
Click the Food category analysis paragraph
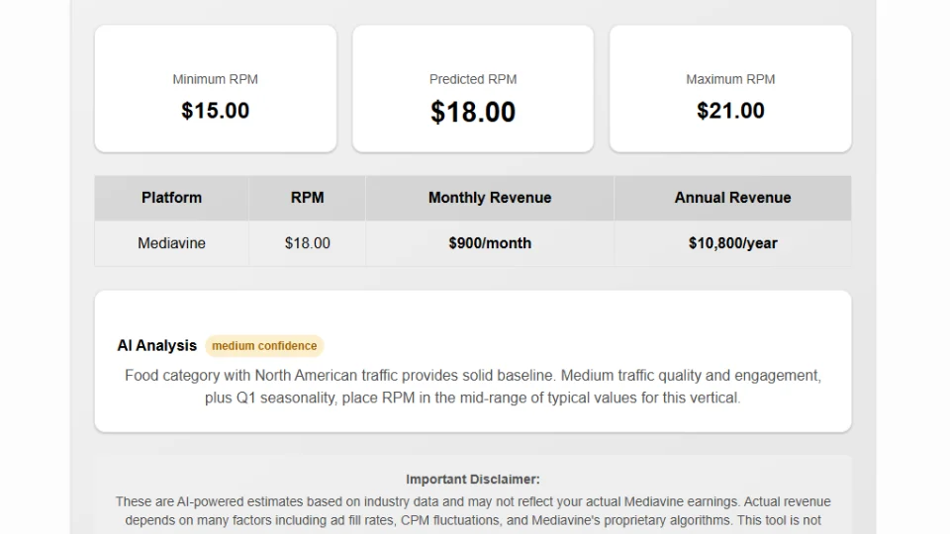tap(473, 376)
